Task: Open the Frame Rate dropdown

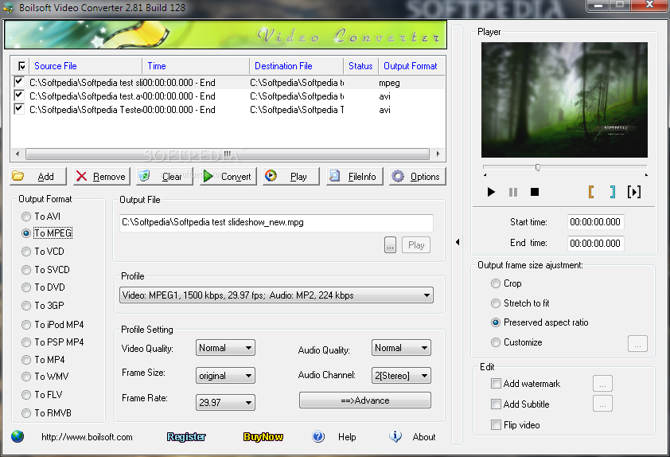Action: pyautogui.click(x=225, y=403)
